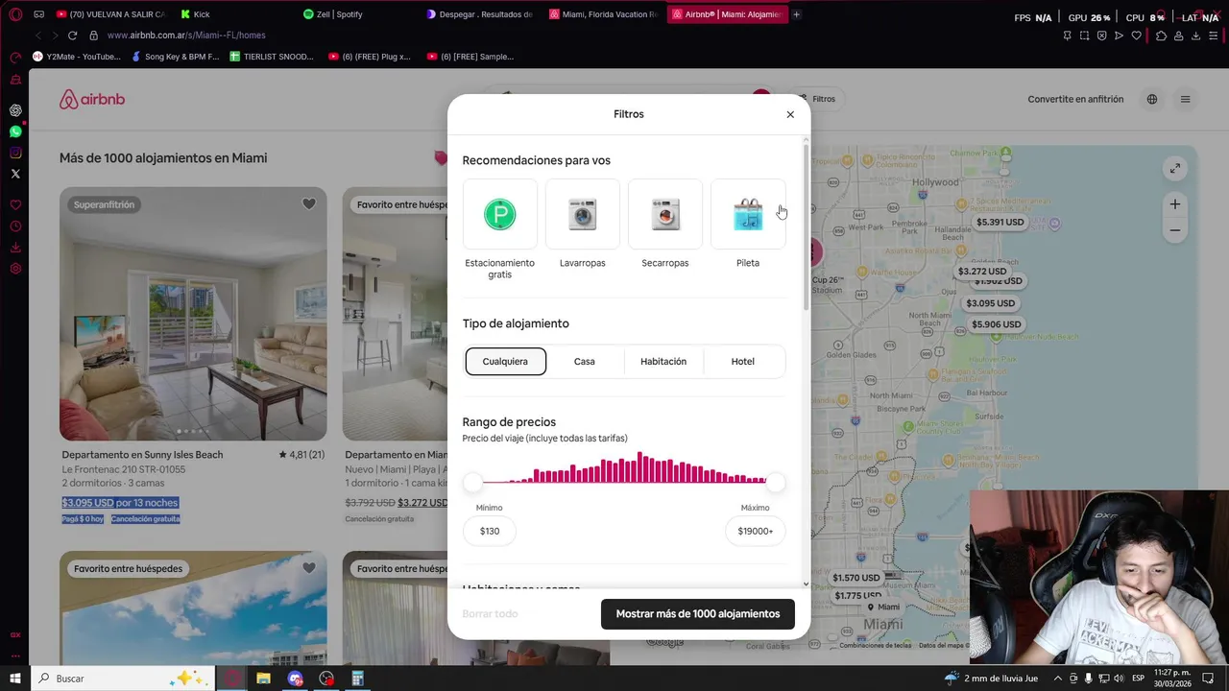Edit the Mínimo price field
The height and width of the screenshot is (691, 1229).
click(490, 531)
